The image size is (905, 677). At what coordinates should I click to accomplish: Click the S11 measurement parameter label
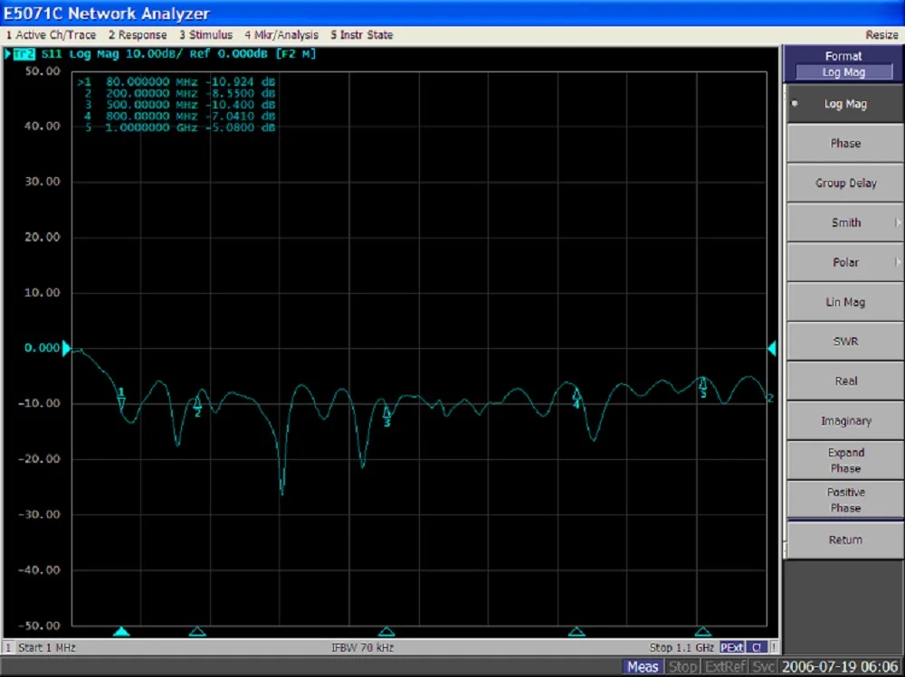coord(52,54)
